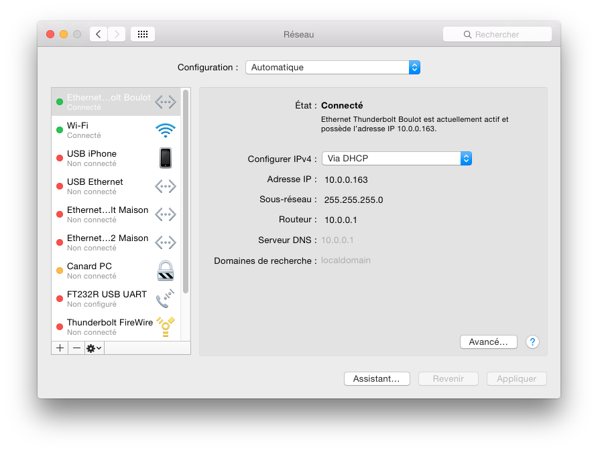Select the Canard PC service
The height and width of the screenshot is (452, 598).
pyautogui.click(x=116, y=271)
